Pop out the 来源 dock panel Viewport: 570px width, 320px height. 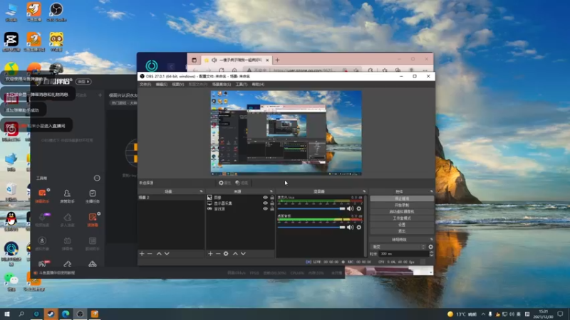[271, 191]
